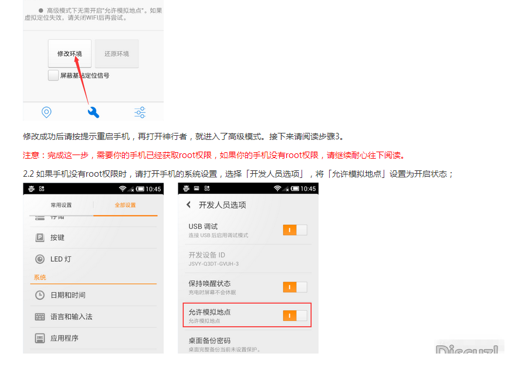The height and width of the screenshot is (367, 508).
Task: Tap debug bug icon in left phone status bar
Action: (x=31, y=188)
